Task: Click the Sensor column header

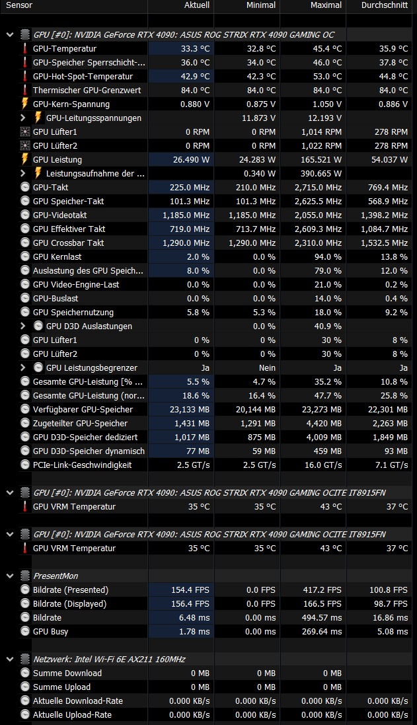Action: click(19, 5)
